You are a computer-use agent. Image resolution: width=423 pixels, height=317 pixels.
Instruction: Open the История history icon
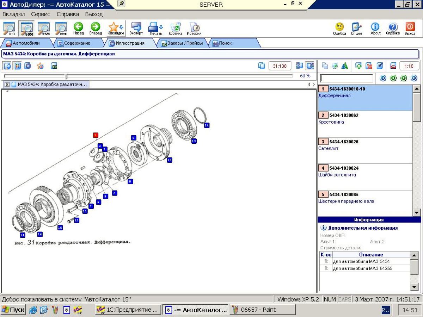pyautogui.click(x=194, y=29)
